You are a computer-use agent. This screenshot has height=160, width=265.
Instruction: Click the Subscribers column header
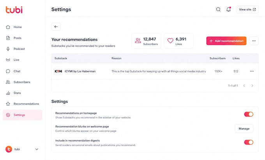coord(217,58)
